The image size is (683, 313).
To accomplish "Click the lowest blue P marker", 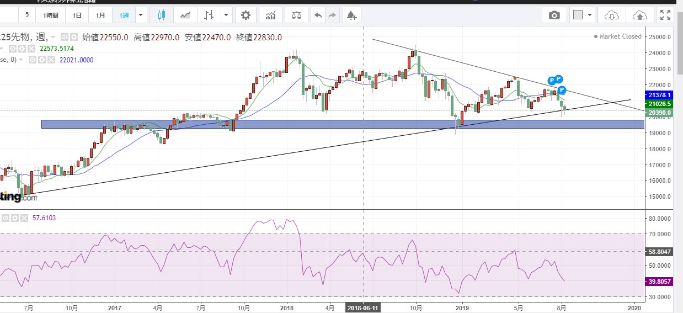I will [x=562, y=90].
